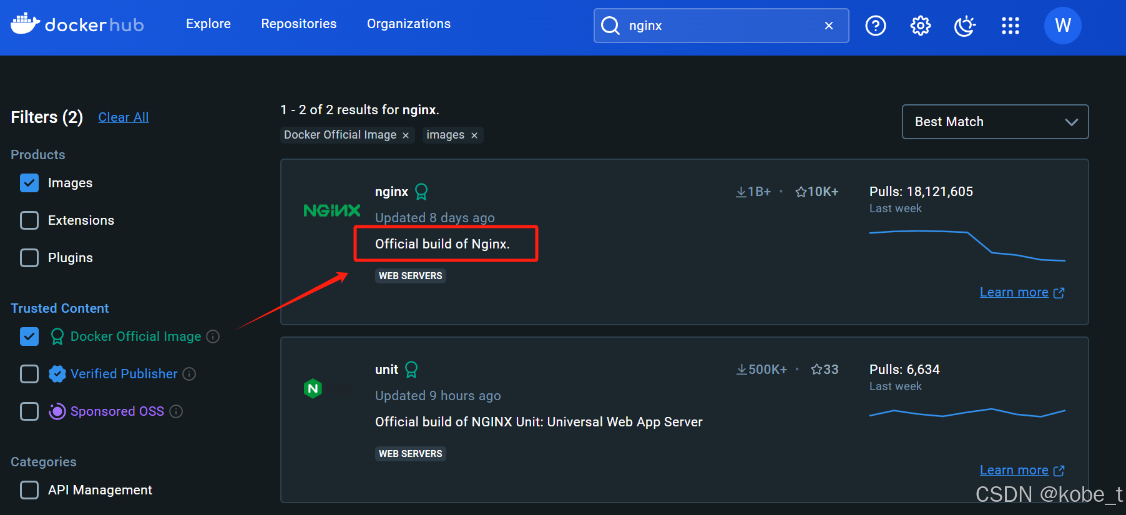
Task: Uncheck the Docker Official Image checkbox
Action: [29, 336]
